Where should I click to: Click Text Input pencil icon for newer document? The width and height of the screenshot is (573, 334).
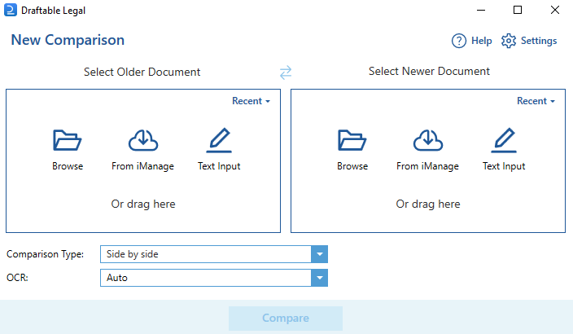504,140
